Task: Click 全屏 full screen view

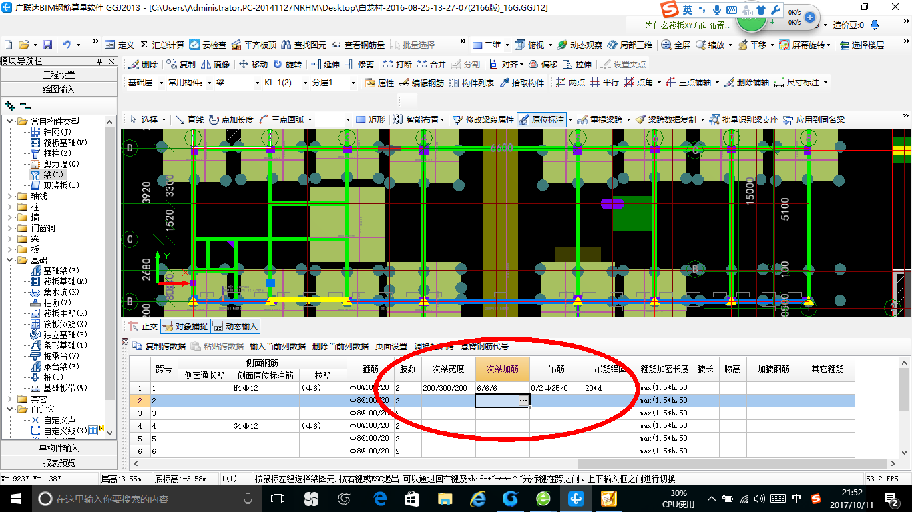Action: point(676,45)
